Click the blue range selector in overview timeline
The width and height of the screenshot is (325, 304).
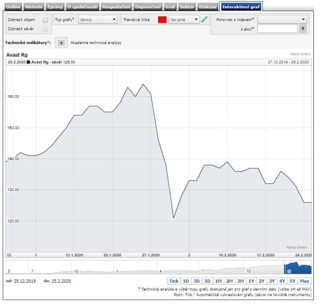coord(298,267)
